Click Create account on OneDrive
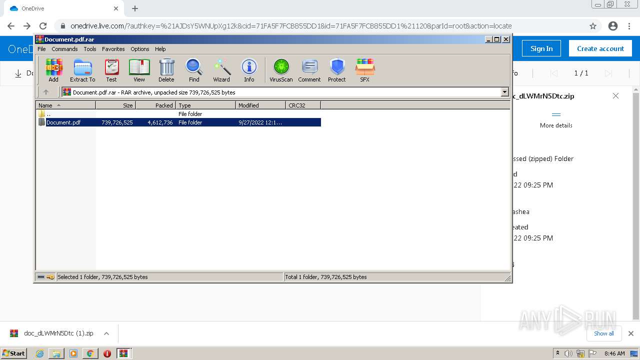 (600, 48)
